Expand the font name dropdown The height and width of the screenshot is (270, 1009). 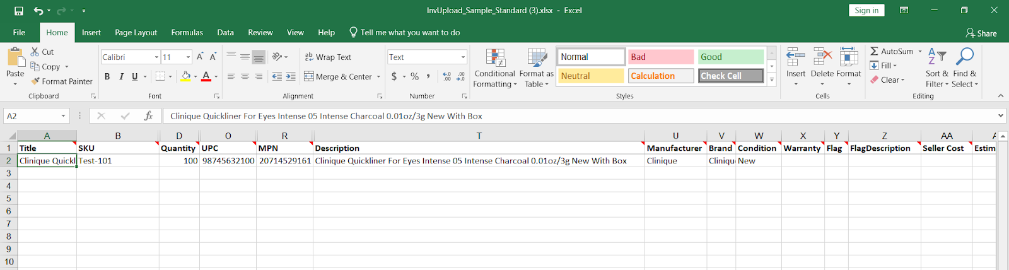[156, 57]
